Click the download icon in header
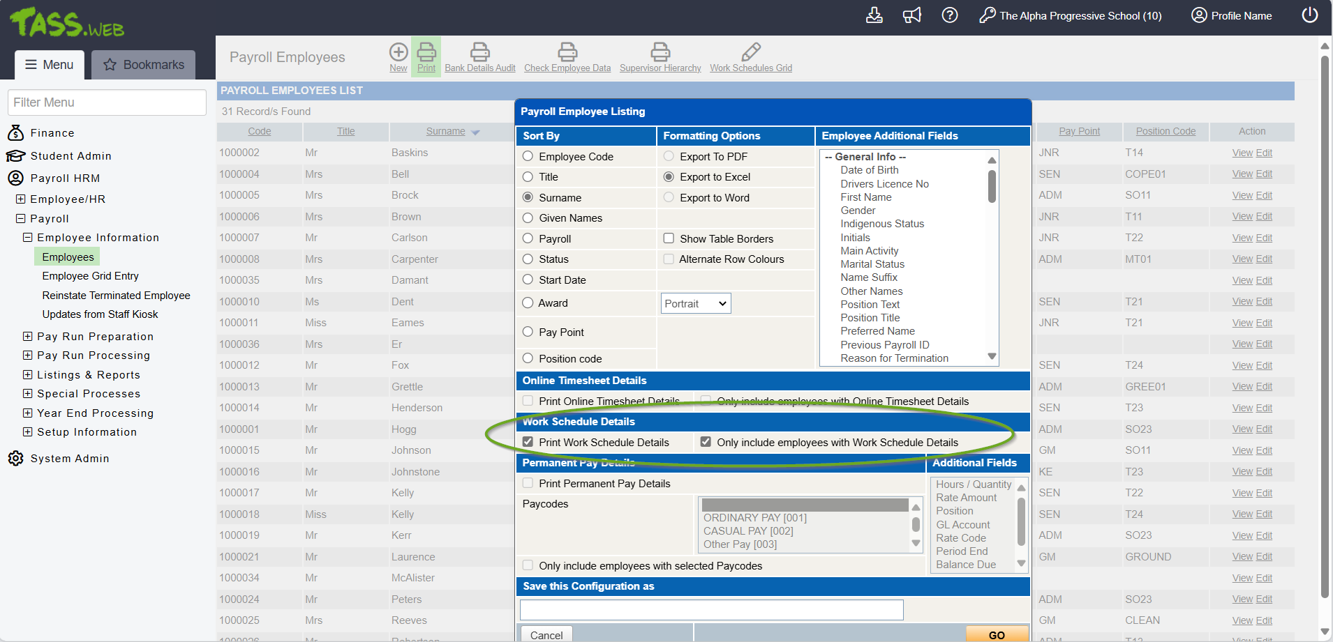The height and width of the screenshot is (642, 1333). coord(874,15)
